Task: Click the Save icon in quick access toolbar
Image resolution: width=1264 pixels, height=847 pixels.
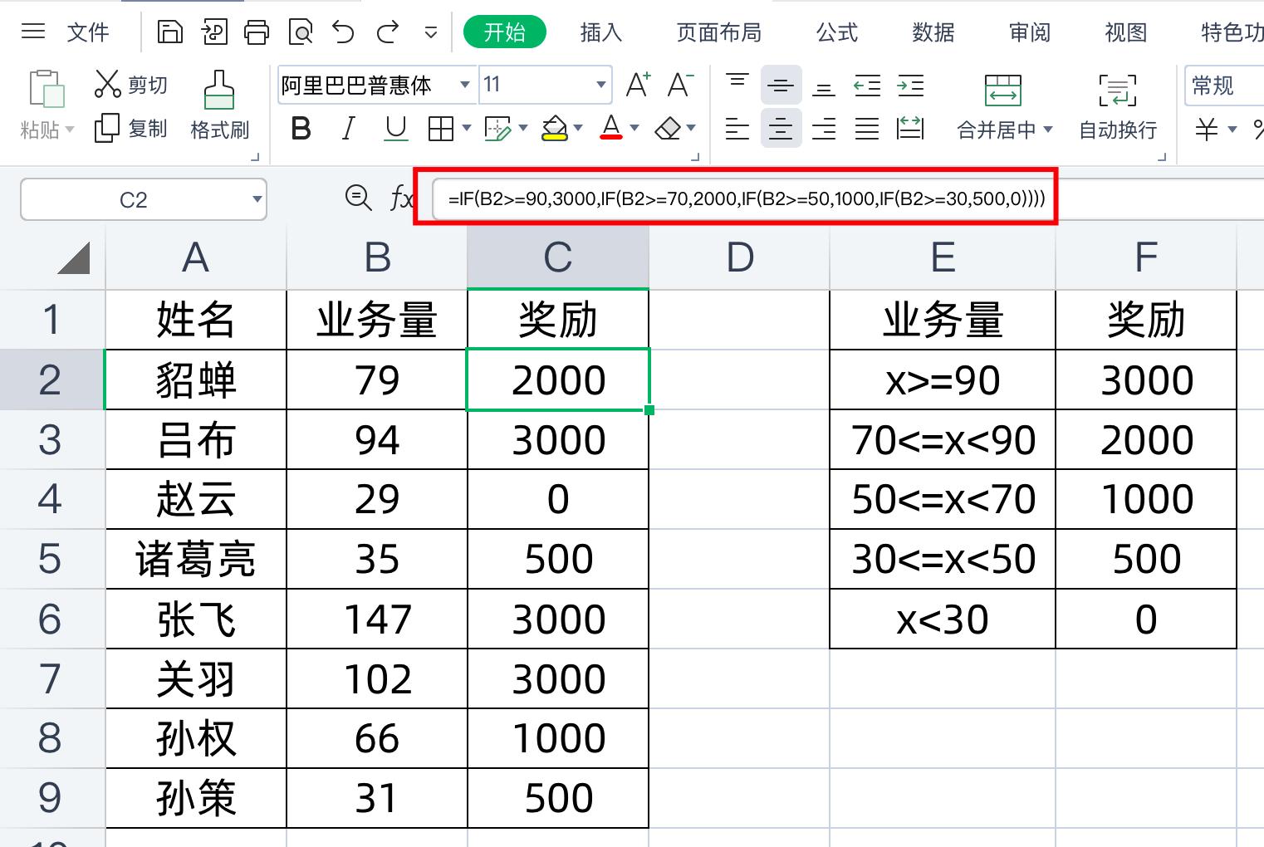Action: (x=170, y=31)
